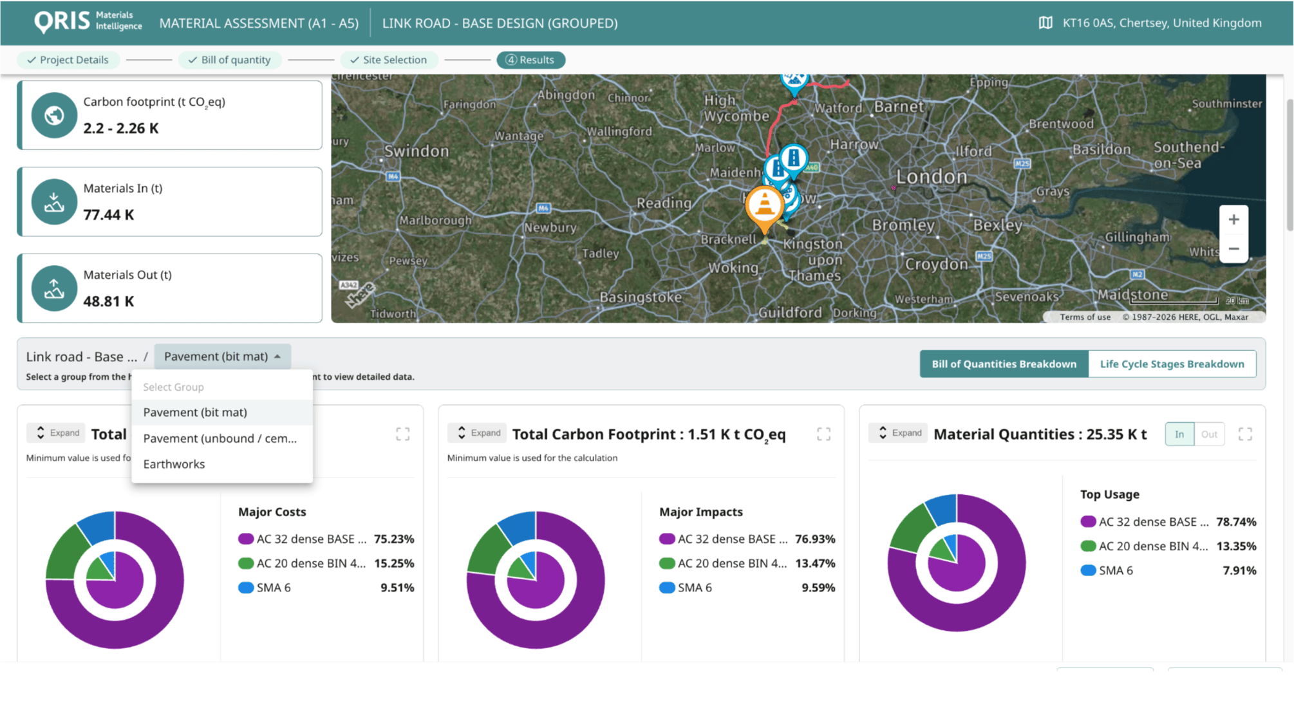Maximize the Total Carbon Footprint chart fullscreen
Screen dimensions: 1294x708
coord(823,434)
